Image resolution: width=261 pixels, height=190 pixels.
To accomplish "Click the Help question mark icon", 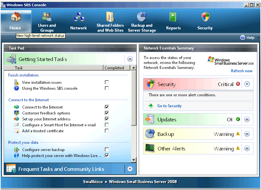I will tap(243, 38).
